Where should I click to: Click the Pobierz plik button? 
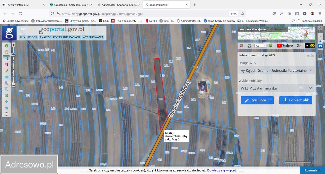click(x=296, y=100)
